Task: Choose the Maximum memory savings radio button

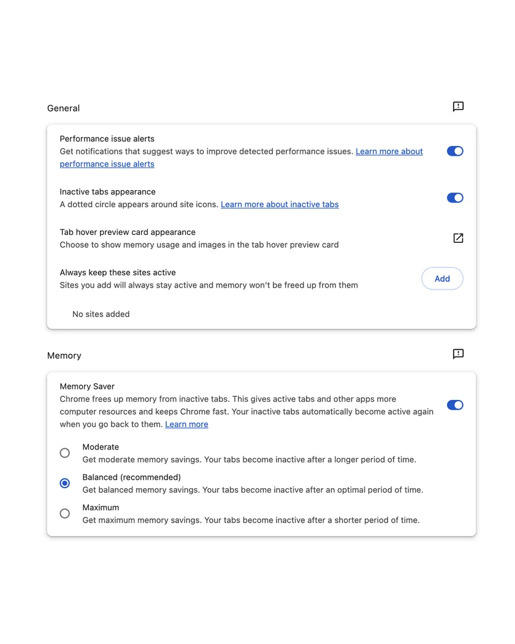Action: pos(65,513)
